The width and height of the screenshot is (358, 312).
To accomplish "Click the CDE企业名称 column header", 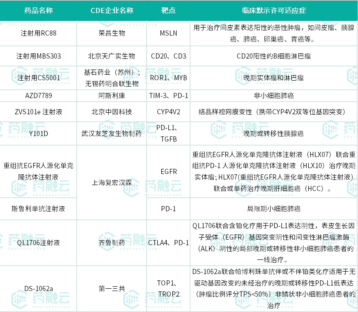I will point(112,11).
